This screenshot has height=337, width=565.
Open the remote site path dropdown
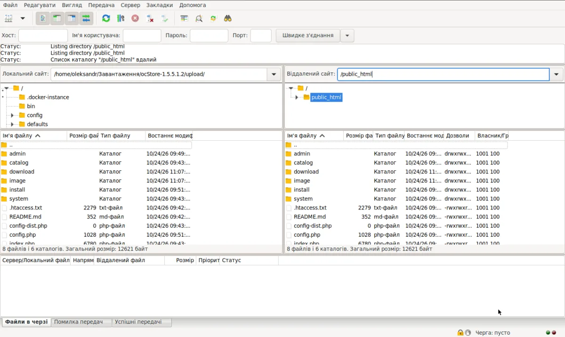[557, 74]
